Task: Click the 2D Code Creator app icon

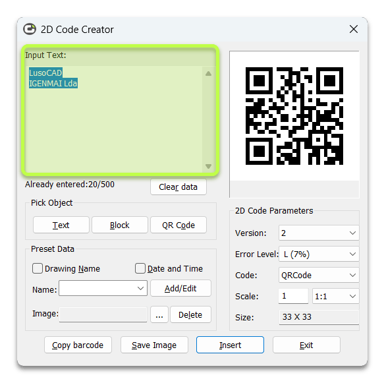Action: pyautogui.click(x=30, y=29)
